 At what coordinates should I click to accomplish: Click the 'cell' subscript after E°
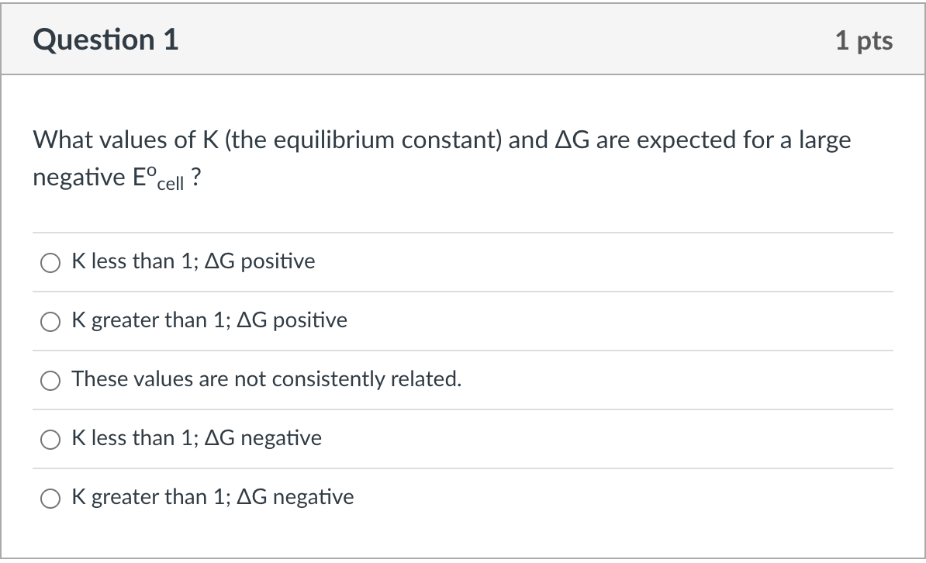(171, 184)
